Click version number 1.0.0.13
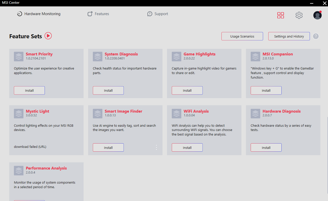 tap(110, 115)
